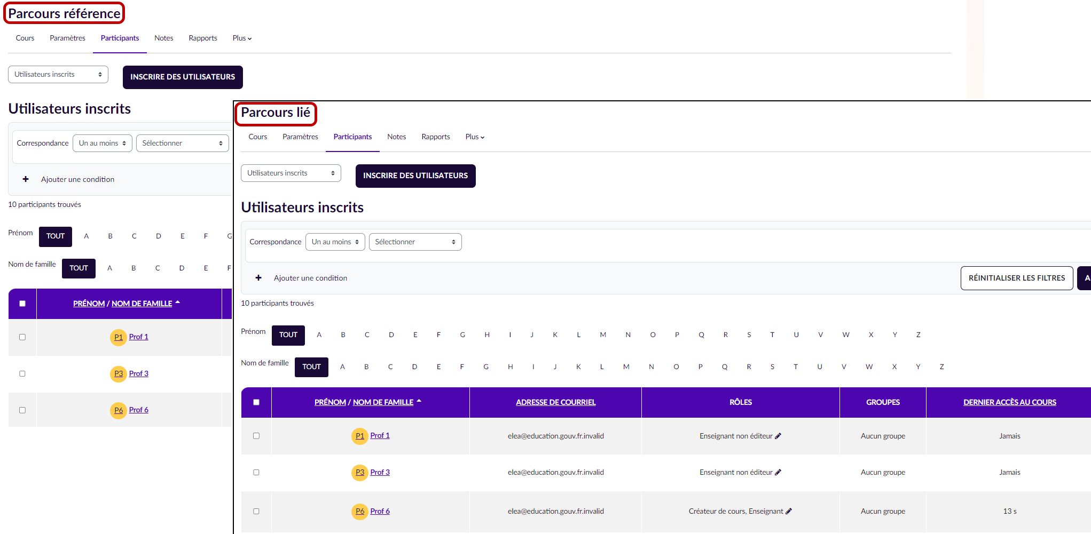Click the P6 avatar in Parcours référence
The image size is (1091, 534).
pos(119,410)
